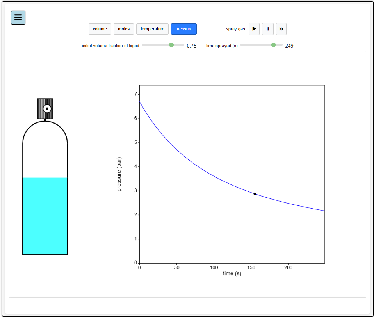
Task: Open the hamburger menu
Action: (18, 18)
